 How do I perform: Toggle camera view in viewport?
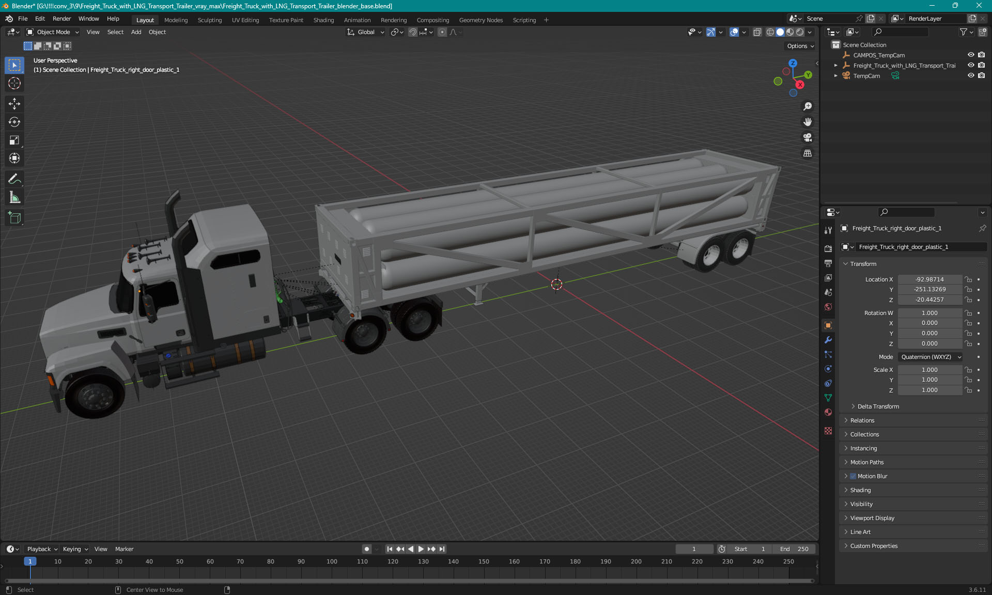click(x=807, y=137)
